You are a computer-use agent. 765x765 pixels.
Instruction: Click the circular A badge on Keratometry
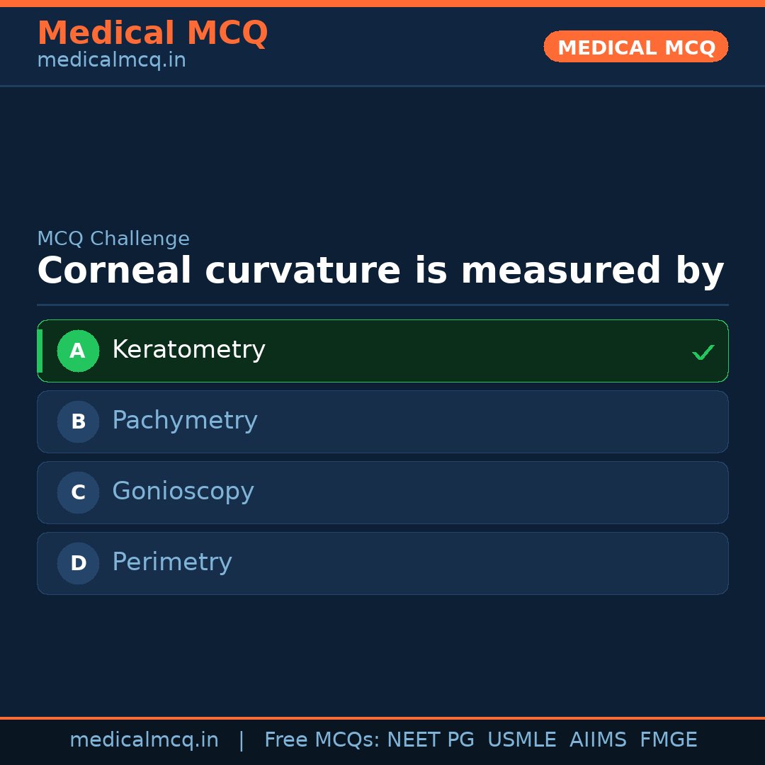pos(78,351)
